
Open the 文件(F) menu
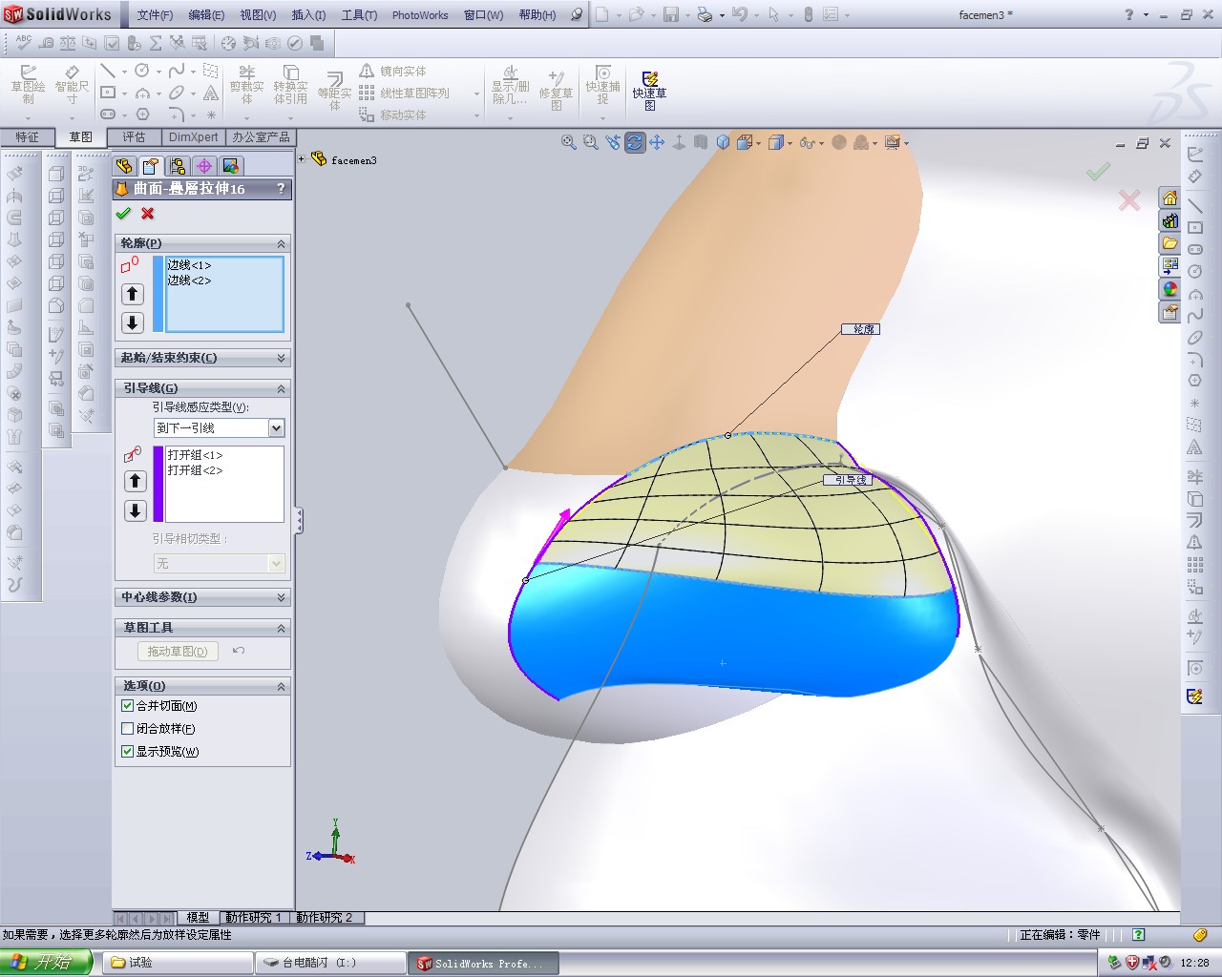155,15
